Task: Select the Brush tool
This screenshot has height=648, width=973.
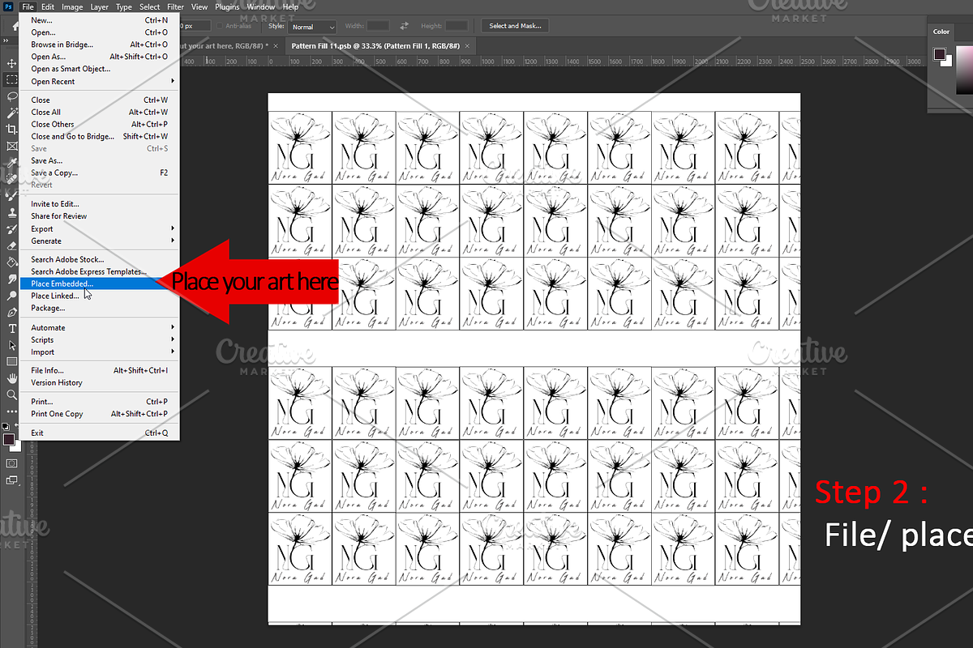Action: point(11,196)
